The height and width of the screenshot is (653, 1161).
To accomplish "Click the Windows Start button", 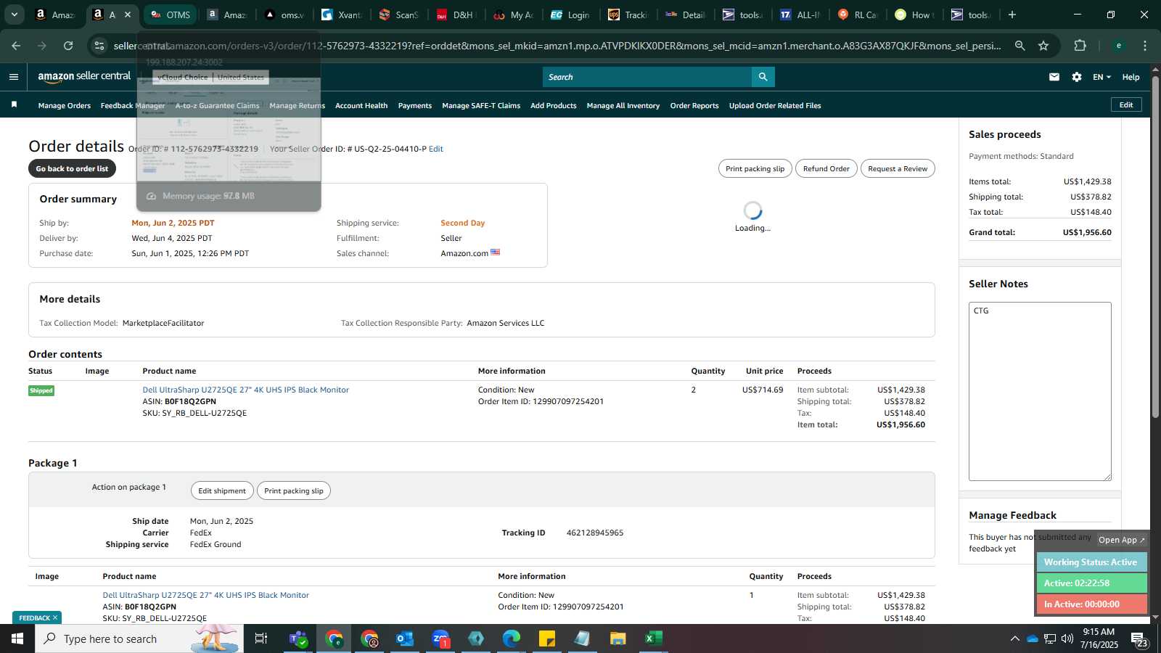I will point(17,638).
